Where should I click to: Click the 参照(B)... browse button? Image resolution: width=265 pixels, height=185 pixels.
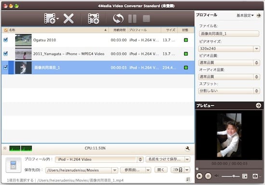132,170
